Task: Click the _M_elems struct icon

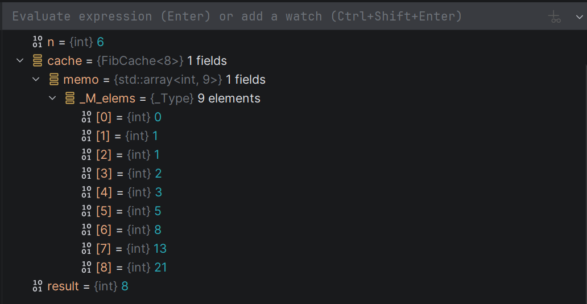Action: [70, 98]
